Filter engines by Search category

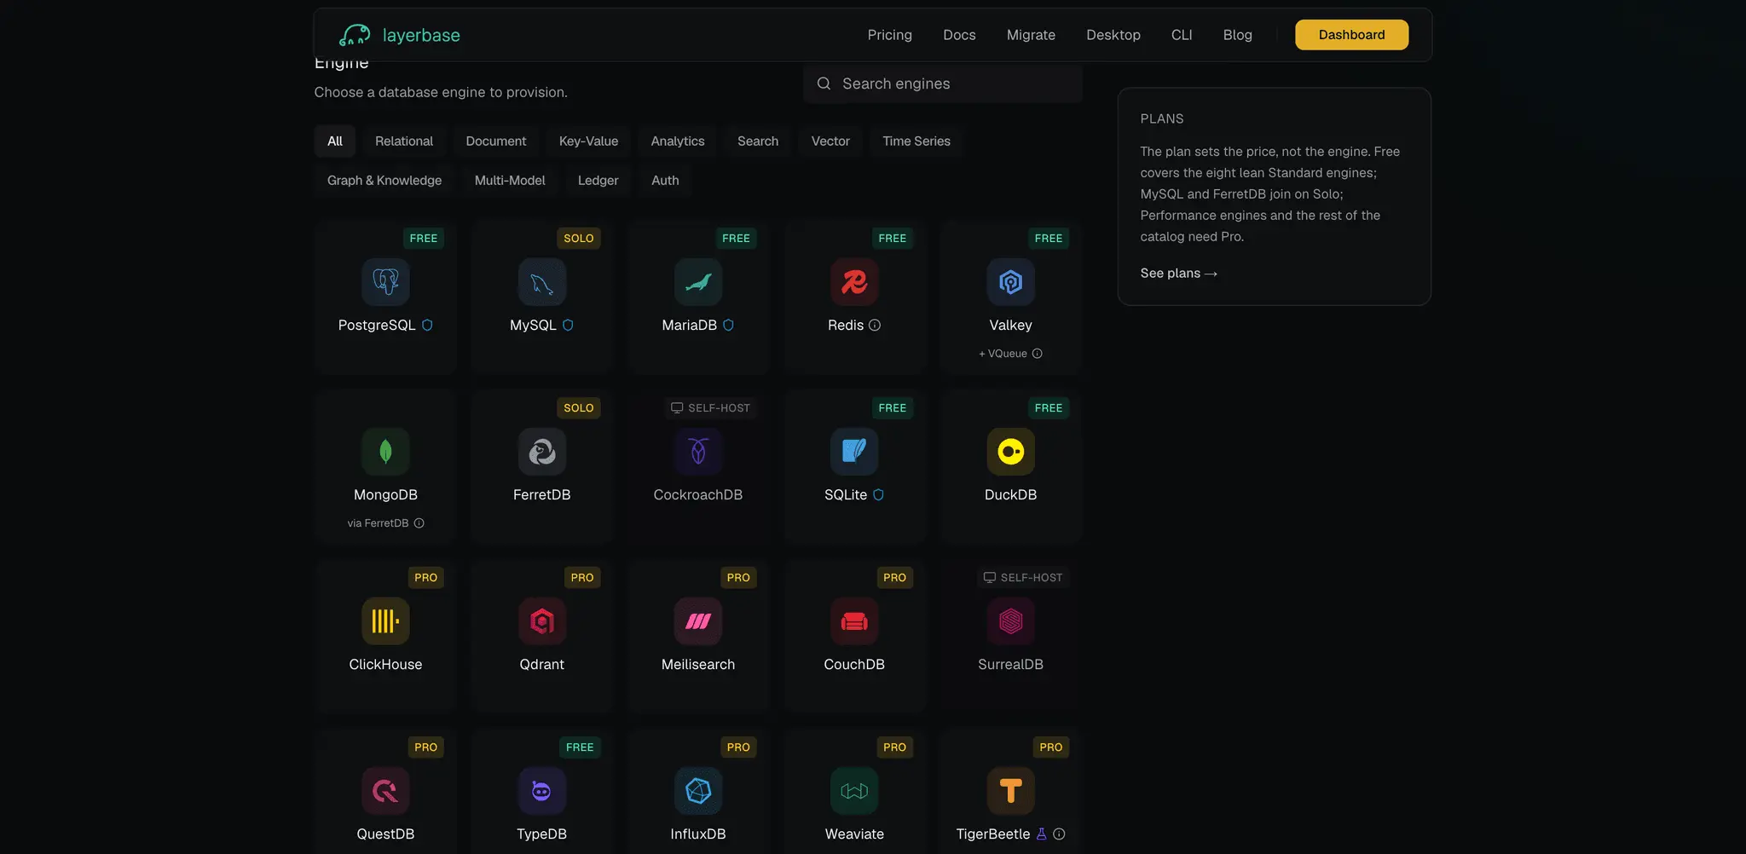click(758, 141)
